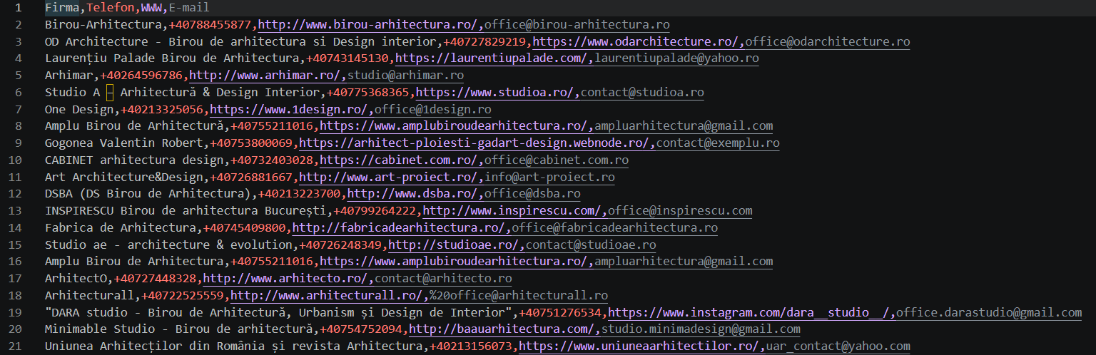Click the header word Telefon
The width and height of the screenshot is (1096, 355).
110,8
